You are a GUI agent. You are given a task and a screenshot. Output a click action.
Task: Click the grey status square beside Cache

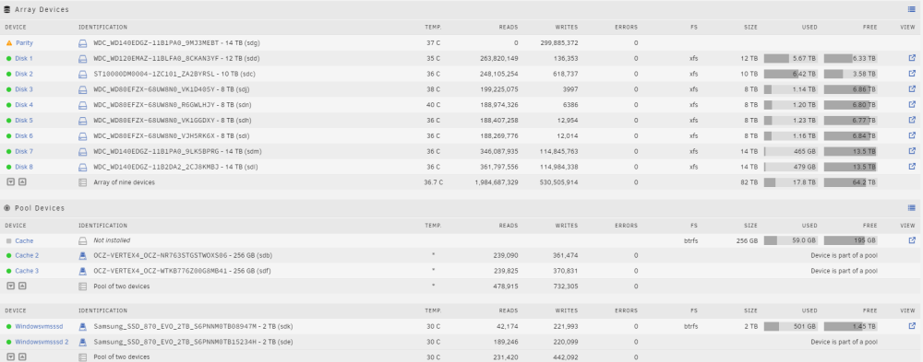(9, 241)
